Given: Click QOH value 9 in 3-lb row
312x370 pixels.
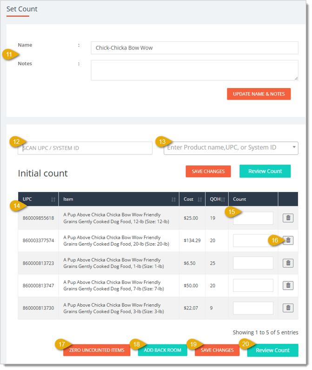Looking at the screenshot, I should pyautogui.click(x=211, y=308).
